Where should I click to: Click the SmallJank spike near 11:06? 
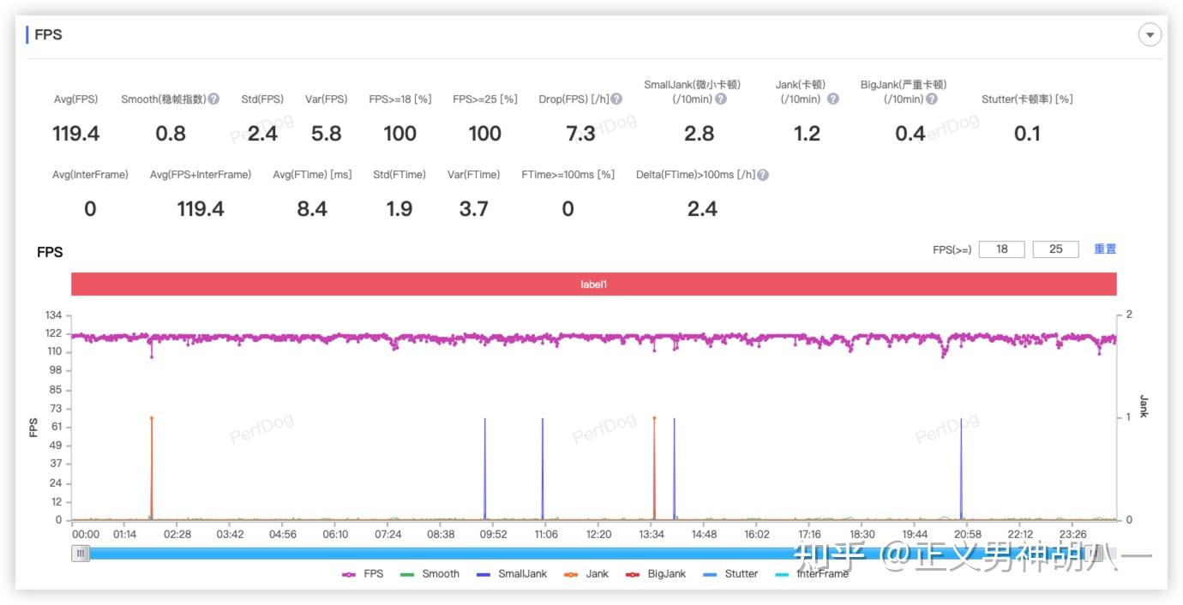point(543,469)
